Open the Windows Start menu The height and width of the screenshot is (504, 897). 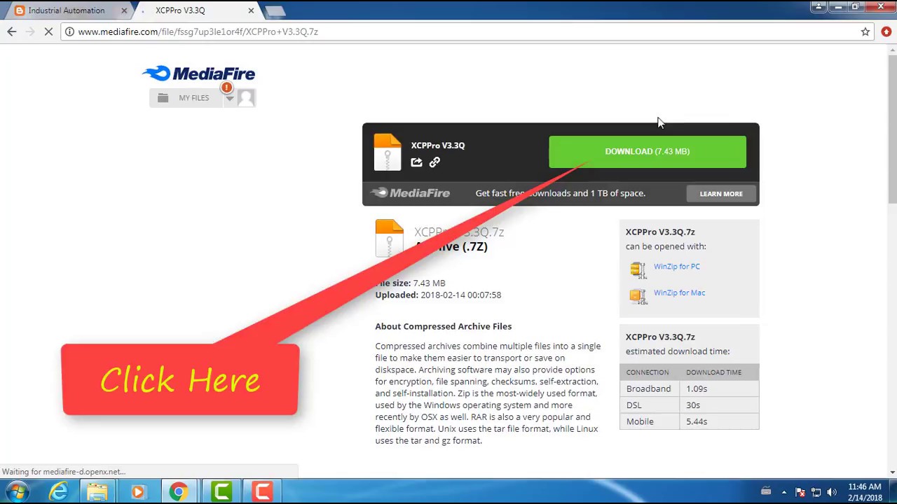(17, 491)
